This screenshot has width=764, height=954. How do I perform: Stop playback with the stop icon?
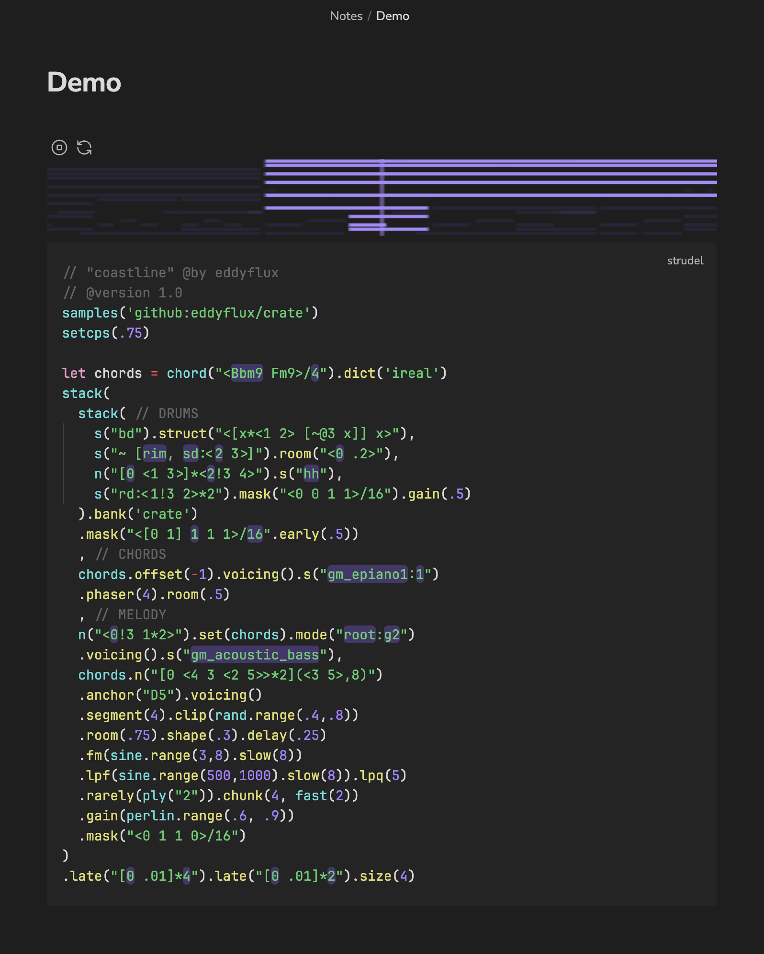point(59,148)
